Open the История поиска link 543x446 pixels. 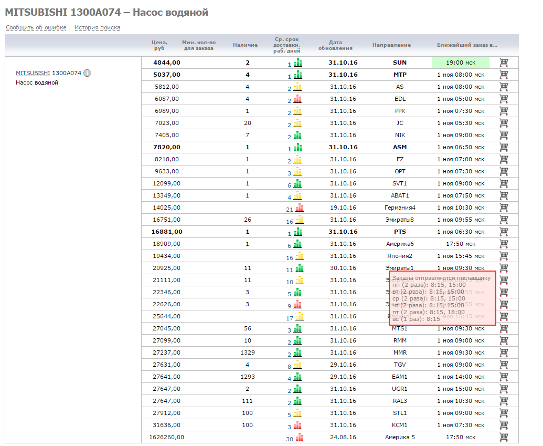point(97,28)
